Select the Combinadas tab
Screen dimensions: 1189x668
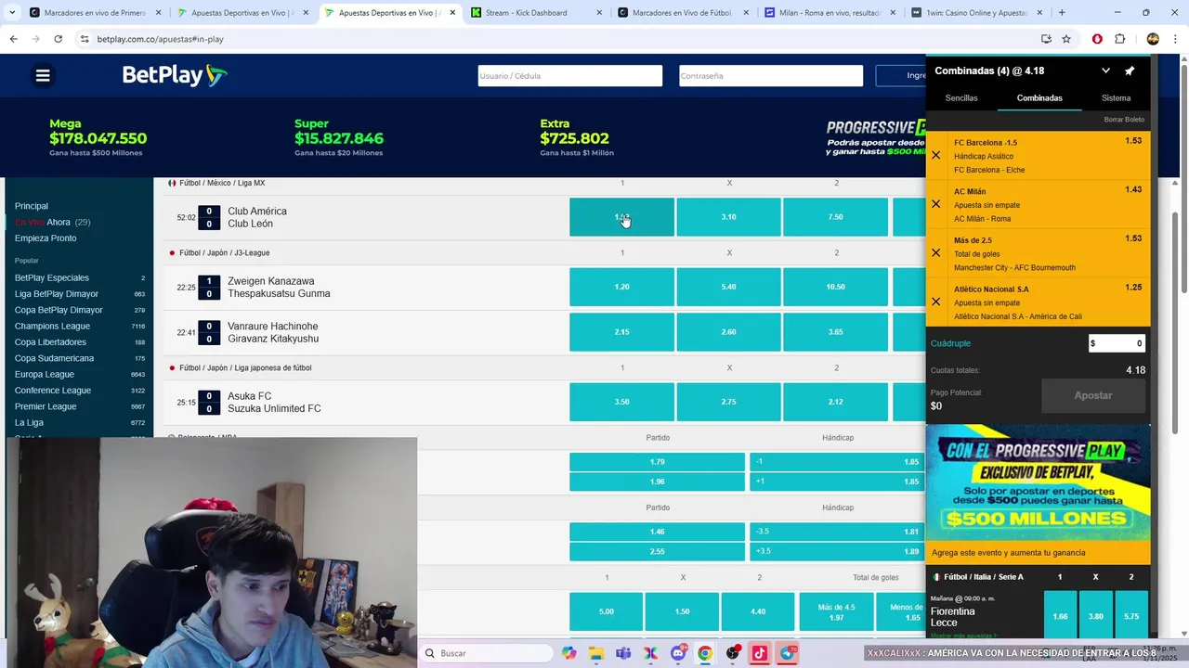pos(1039,97)
